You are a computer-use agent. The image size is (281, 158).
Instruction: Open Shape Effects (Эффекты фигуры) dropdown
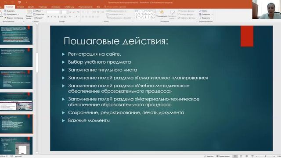(x=187, y=18)
